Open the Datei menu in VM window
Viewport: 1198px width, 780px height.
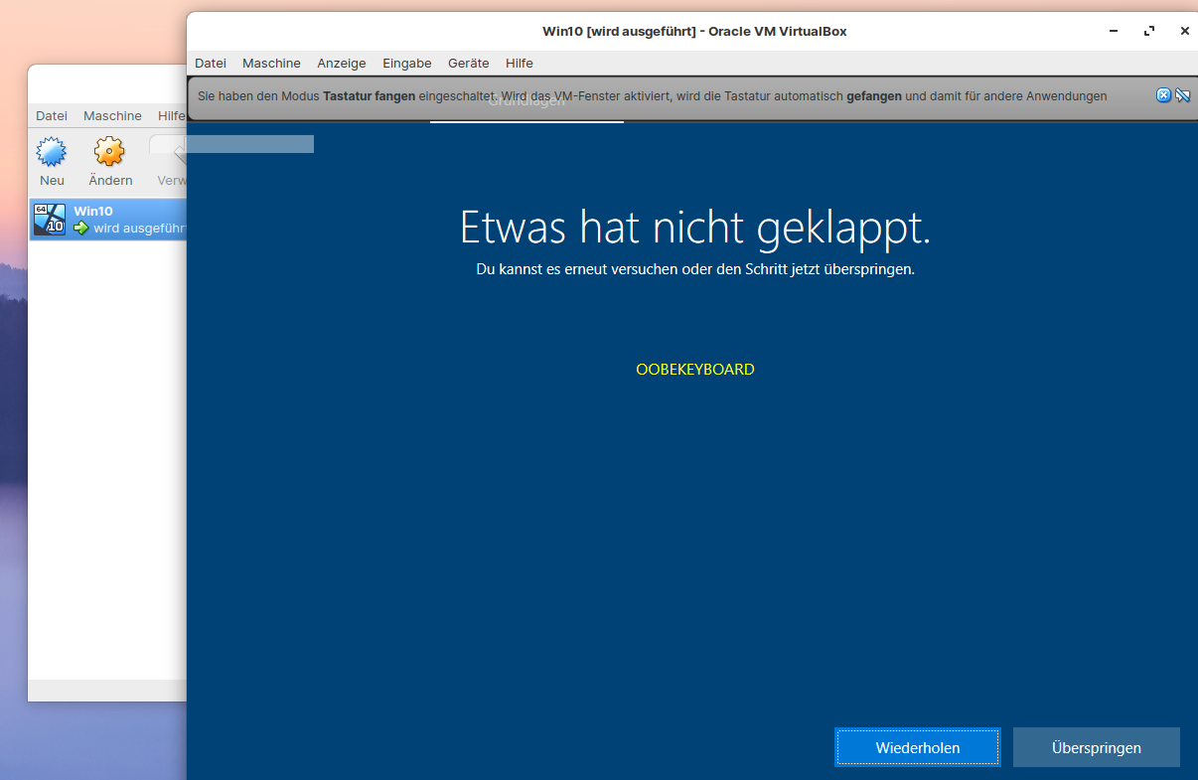coord(211,63)
